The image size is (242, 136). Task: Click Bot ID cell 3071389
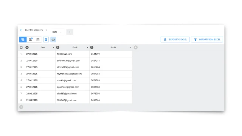pos(111,80)
